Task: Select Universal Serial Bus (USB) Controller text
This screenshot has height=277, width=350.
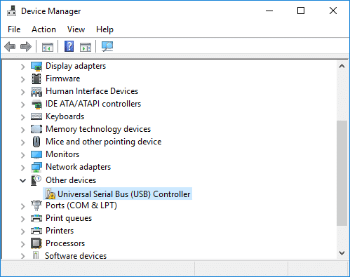Action: pyautogui.click(x=124, y=194)
